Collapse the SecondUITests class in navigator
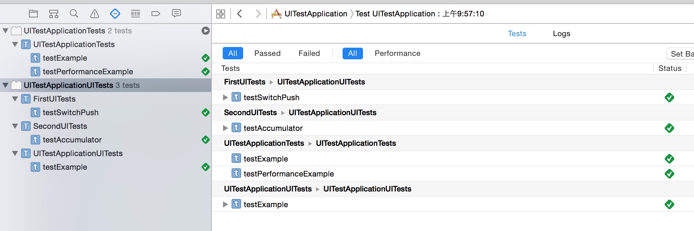Screen dimensions: 694x231 click(15, 126)
